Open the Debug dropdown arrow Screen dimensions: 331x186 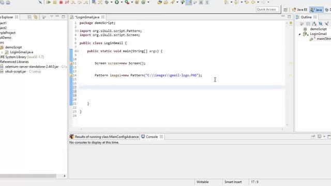[x=112, y=2]
